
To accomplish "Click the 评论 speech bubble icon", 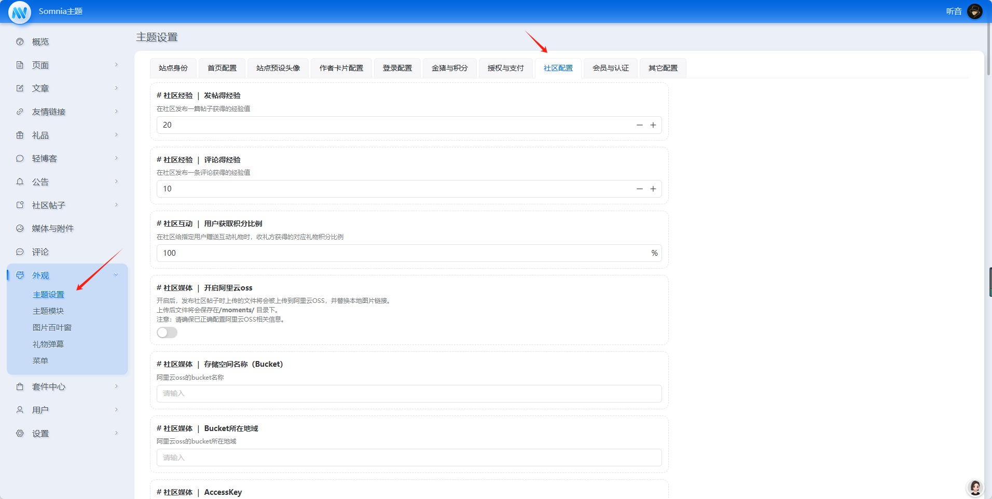I will pos(20,252).
